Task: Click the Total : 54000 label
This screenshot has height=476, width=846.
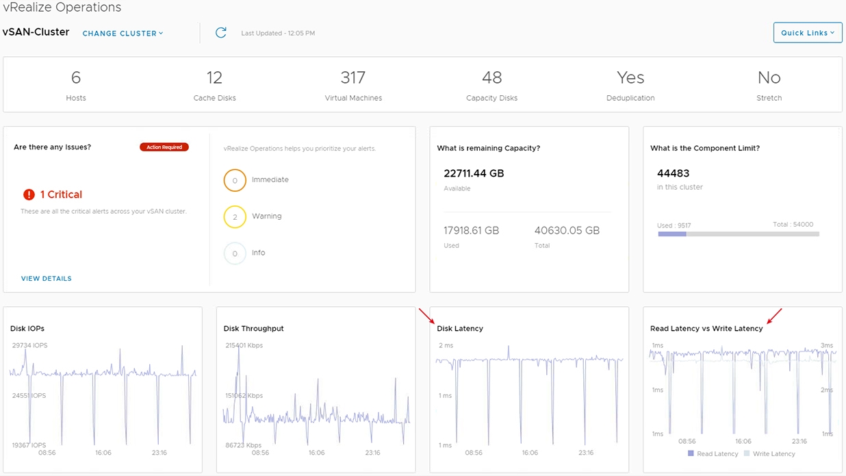Action: [x=793, y=225]
